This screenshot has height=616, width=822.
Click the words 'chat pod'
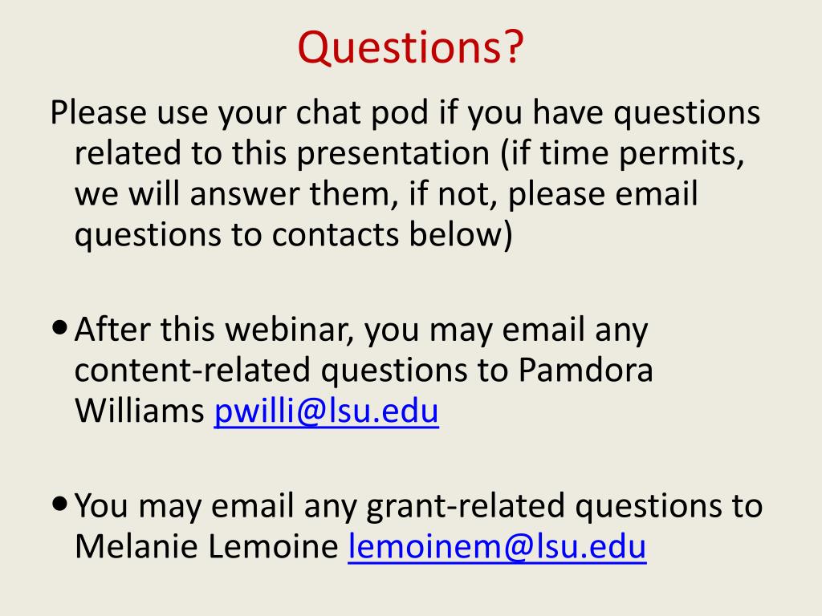point(362,112)
